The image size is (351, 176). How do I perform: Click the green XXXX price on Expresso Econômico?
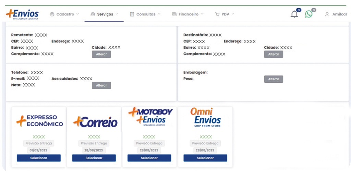39,137
